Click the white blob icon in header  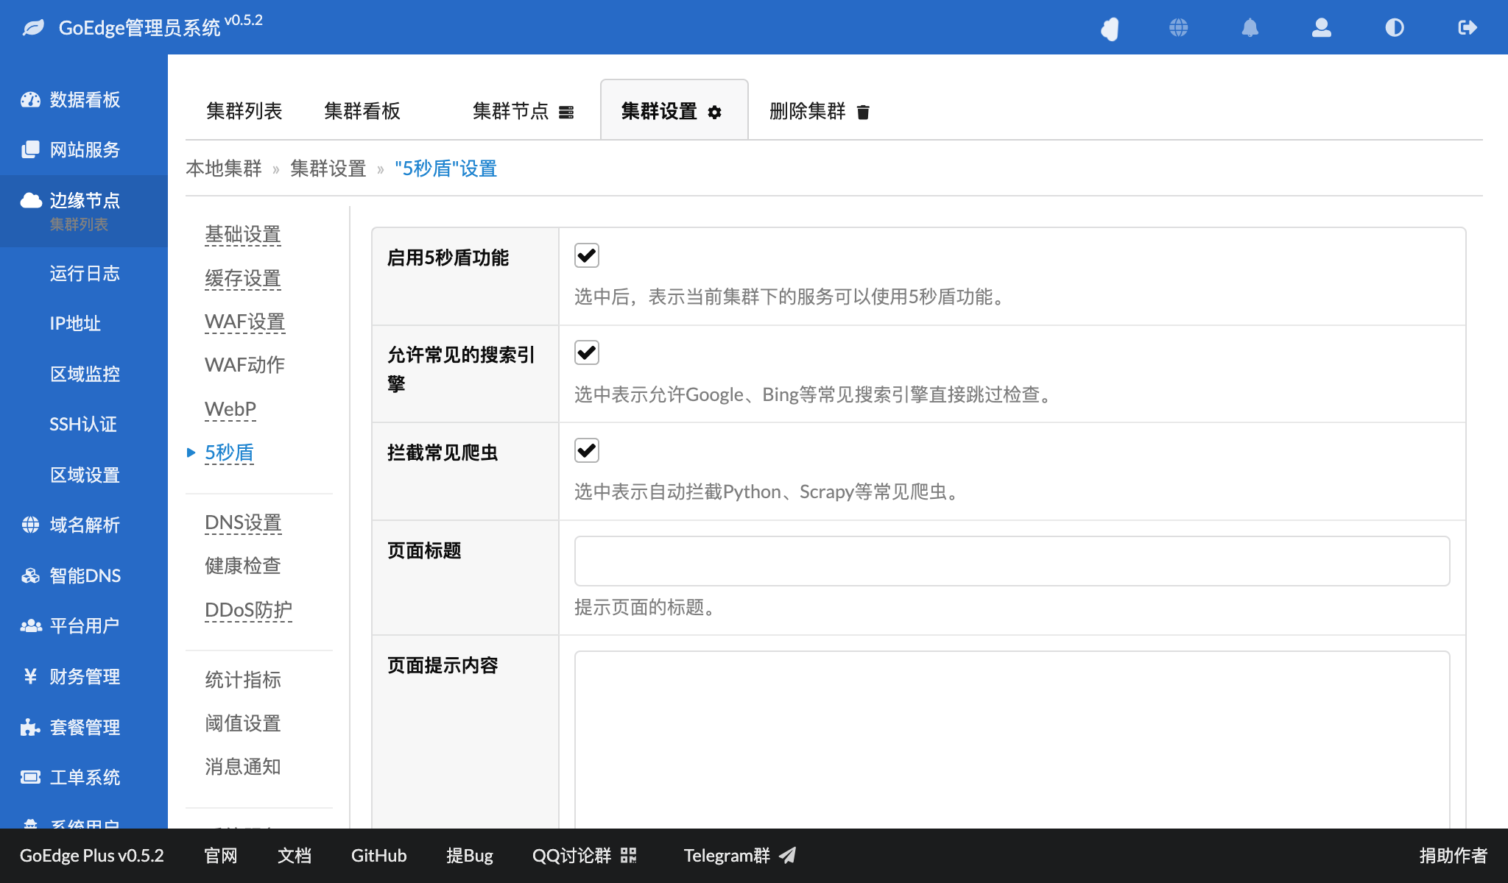pyautogui.click(x=1110, y=28)
